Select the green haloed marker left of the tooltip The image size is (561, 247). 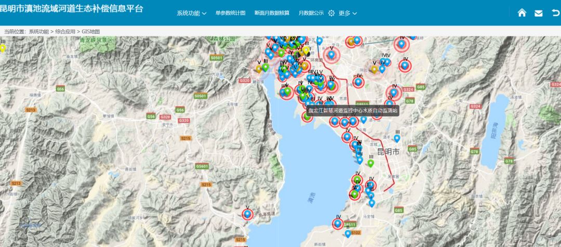(x=307, y=116)
